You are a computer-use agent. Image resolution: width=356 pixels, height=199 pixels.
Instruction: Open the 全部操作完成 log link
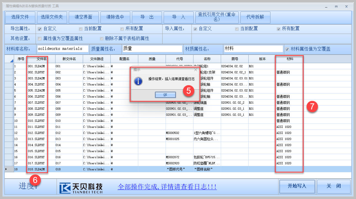click(167, 187)
